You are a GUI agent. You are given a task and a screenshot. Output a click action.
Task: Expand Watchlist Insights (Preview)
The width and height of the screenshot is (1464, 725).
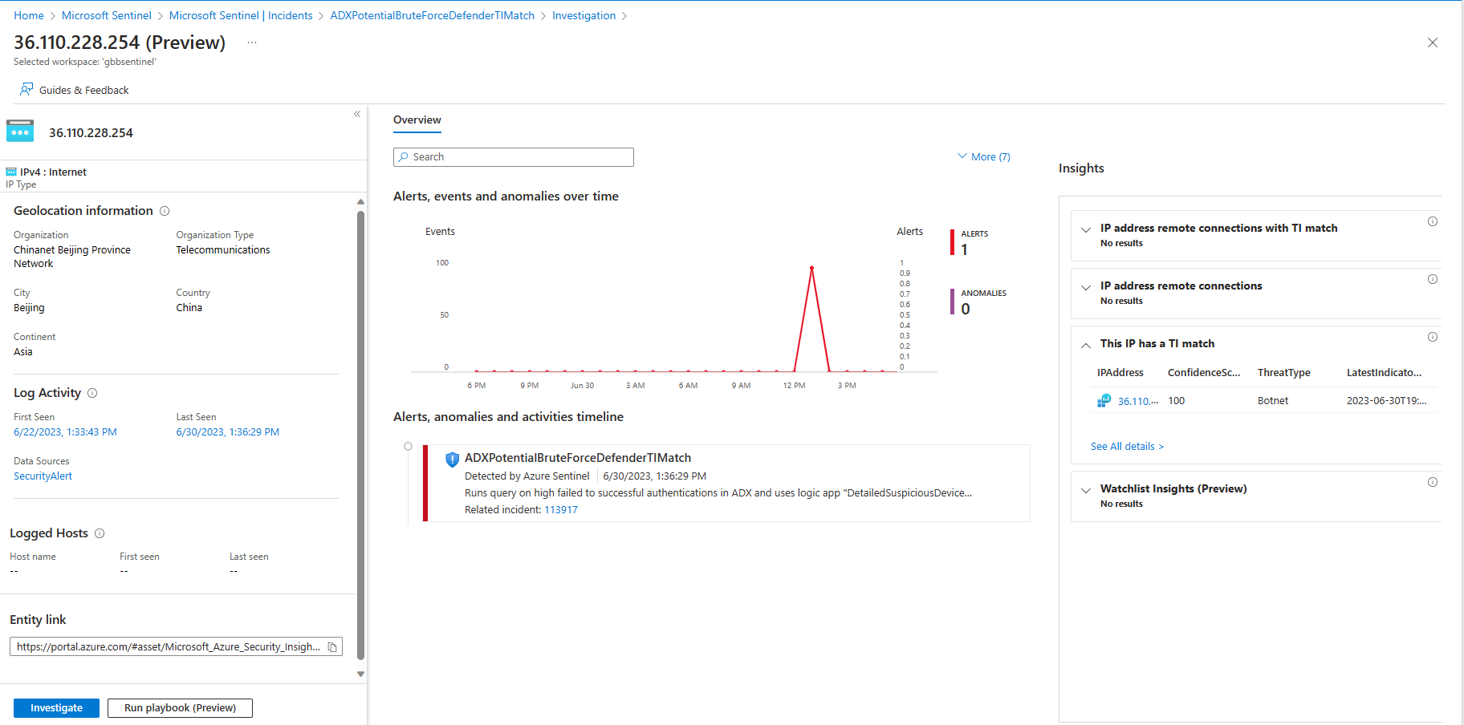point(1085,491)
